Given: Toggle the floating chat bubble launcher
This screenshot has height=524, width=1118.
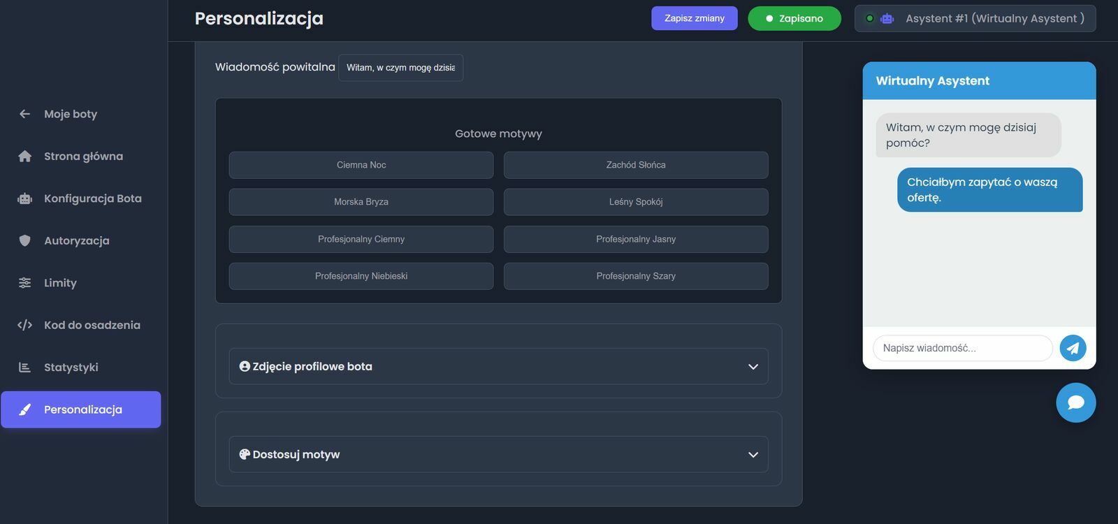Looking at the screenshot, I should coord(1075,402).
